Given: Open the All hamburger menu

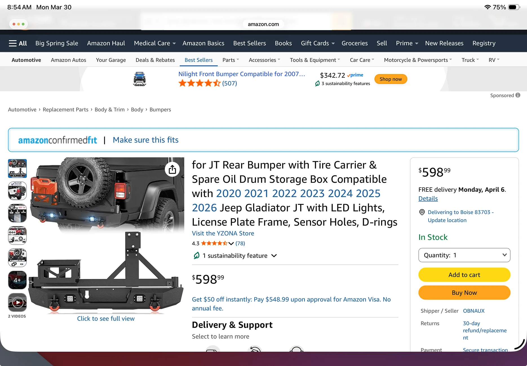Looking at the screenshot, I should [x=18, y=43].
